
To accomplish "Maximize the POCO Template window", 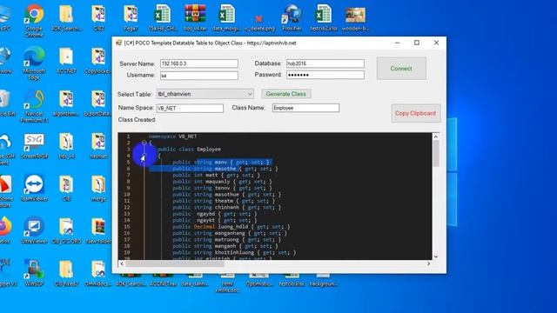I will 417,43.
